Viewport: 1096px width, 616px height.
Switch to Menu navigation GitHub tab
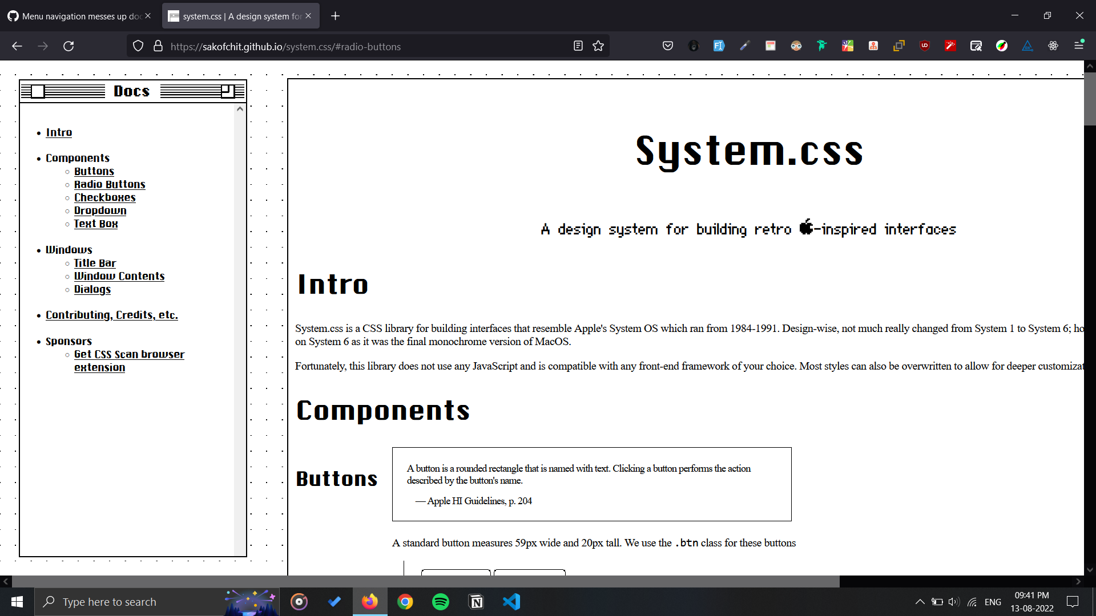(x=80, y=16)
